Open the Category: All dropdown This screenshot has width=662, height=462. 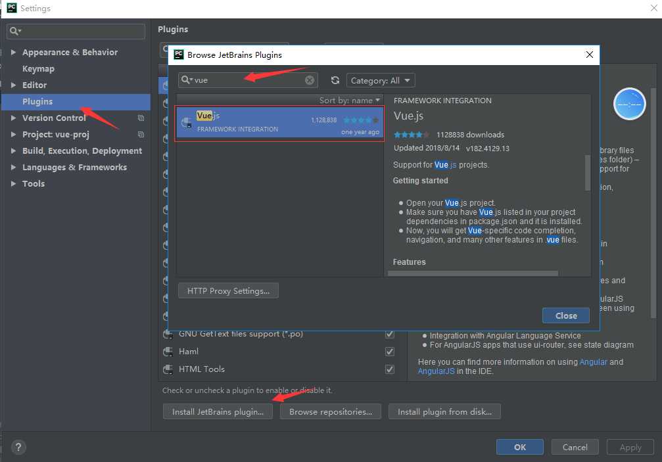[381, 80]
